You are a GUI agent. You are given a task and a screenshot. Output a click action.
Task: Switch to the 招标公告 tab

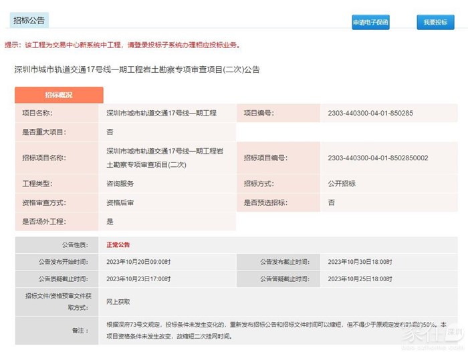(29, 21)
